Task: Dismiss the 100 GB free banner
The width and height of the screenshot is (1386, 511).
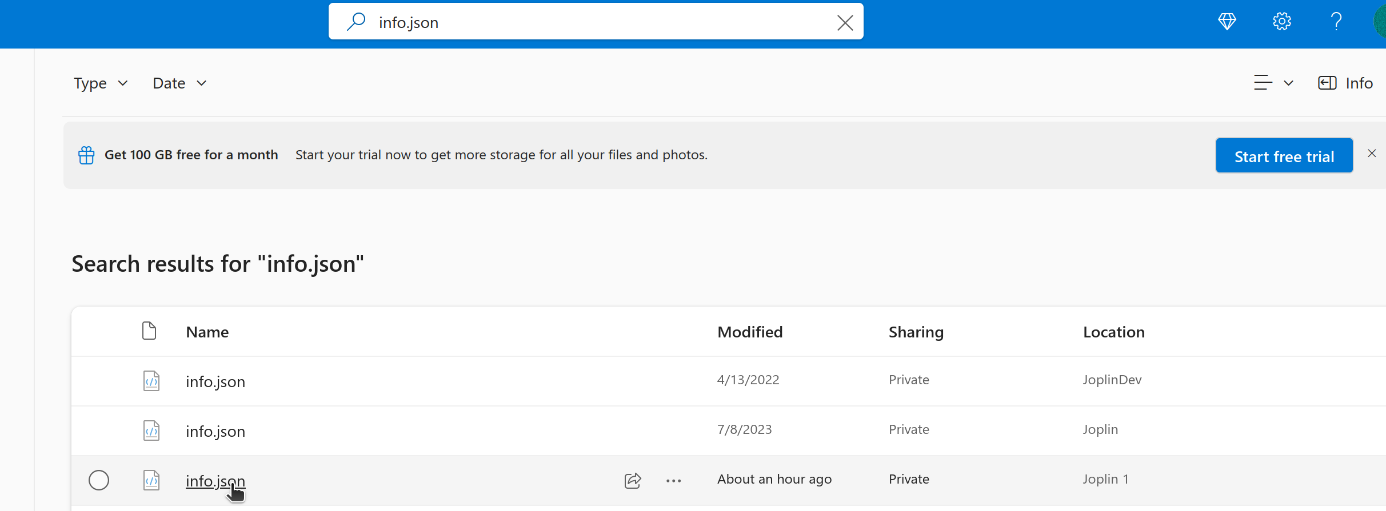Action: (x=1372, y=153)
